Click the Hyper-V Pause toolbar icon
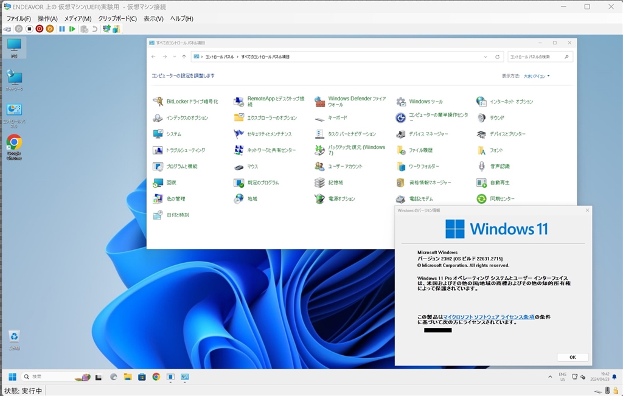Image resolution: width=623 pixels, height=396 pixels. (x=62, y=29)
